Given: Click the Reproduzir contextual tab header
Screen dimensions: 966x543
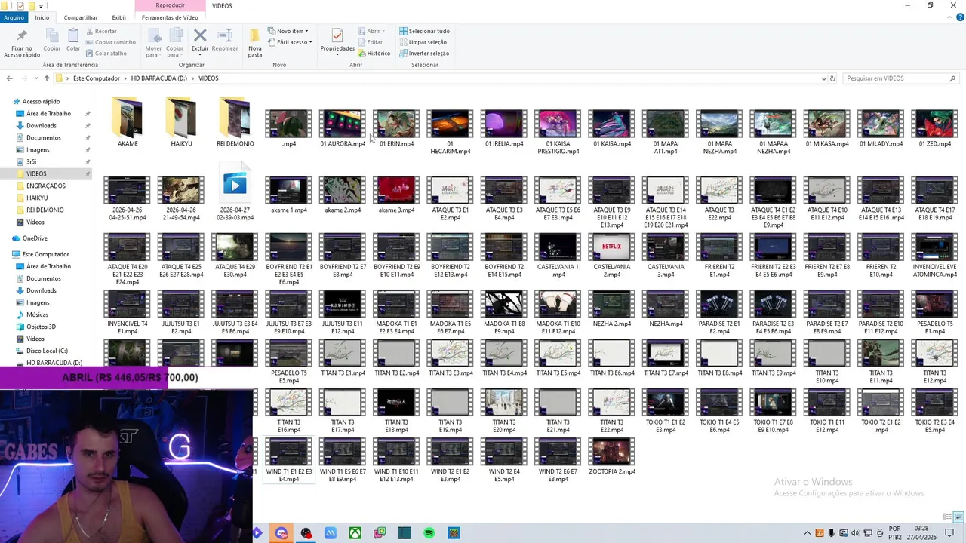Looking at the screenshot, I should pyautogui.click(x=170, y=5).
